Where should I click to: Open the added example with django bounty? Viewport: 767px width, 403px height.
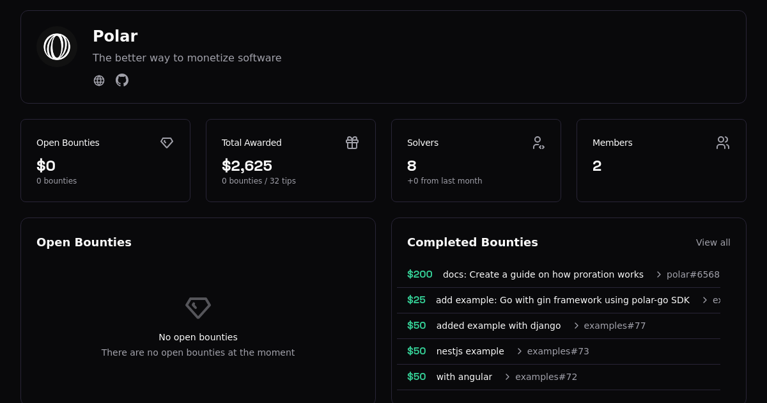click(499, 326)
